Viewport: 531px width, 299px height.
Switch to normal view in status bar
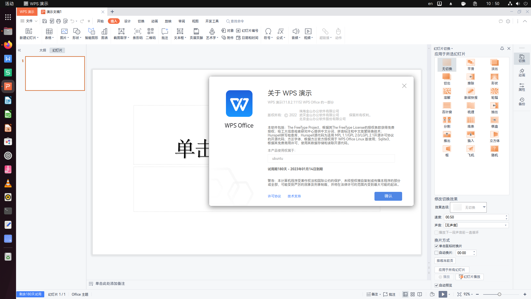coord(405,294)
